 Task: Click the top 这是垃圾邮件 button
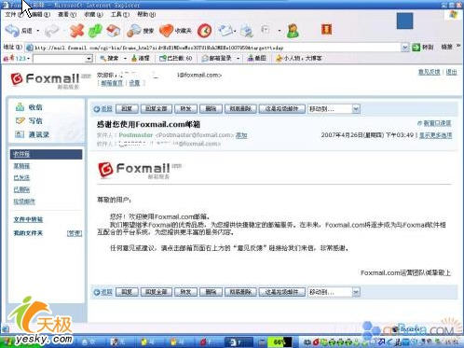pyautogui.click(x=281, y=109)
